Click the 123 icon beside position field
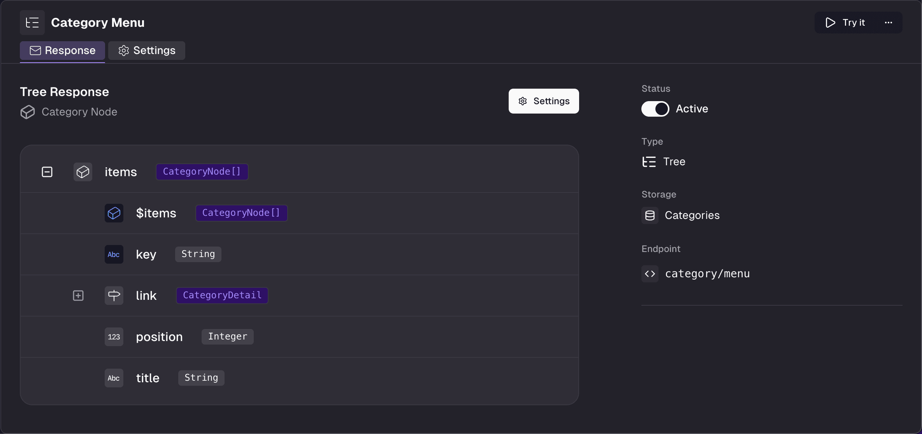922x434 pixels. tap(114, 337)
